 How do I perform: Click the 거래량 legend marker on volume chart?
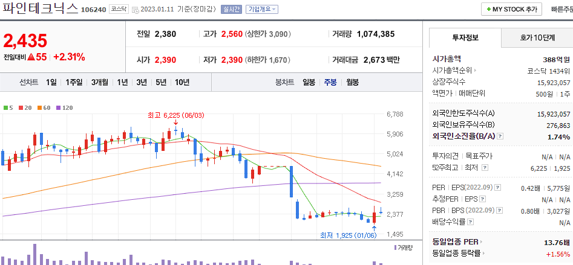[x=395, y=247]
